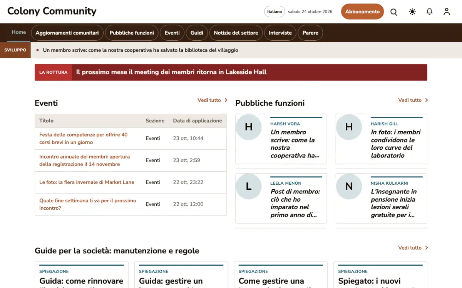Open guide card Come gestire una

pos(271,281)
